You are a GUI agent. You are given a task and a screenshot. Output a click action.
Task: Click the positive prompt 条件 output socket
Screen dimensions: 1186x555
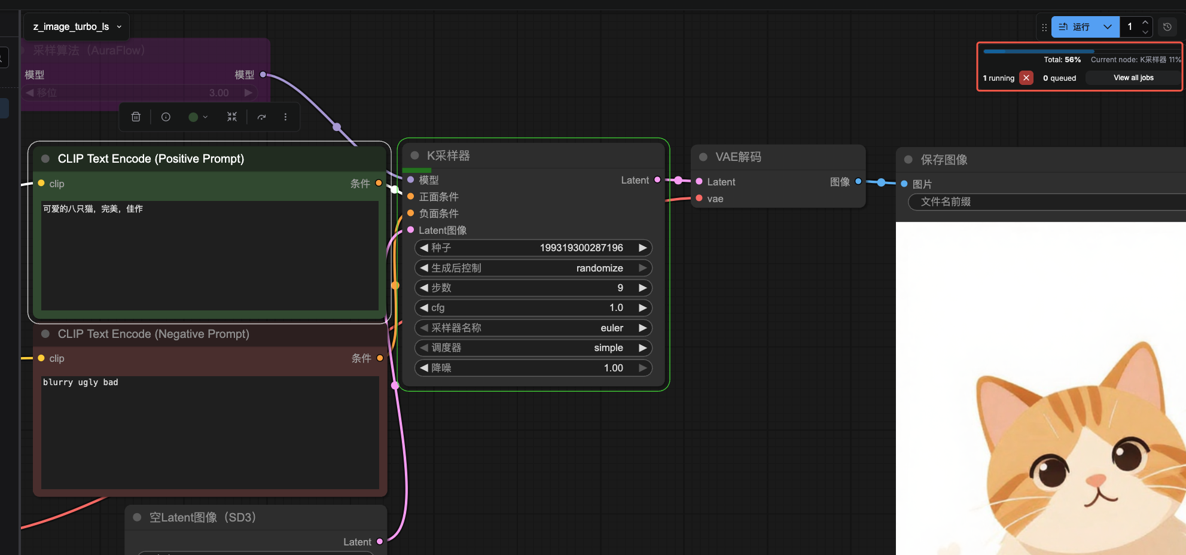click(379, 183)
